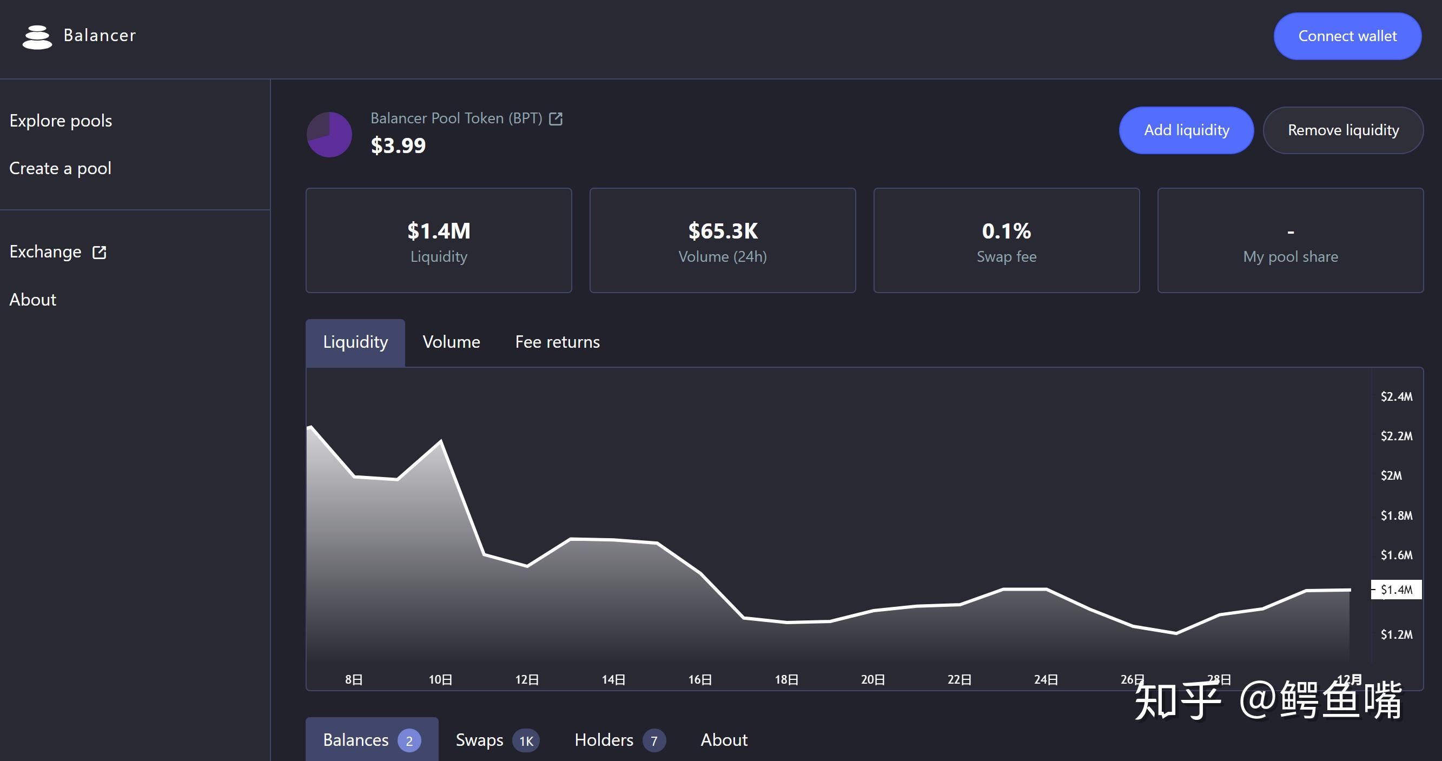Switch to the Volume chart tab
The height and width of the screenshot is (761, 1442).
451,342
